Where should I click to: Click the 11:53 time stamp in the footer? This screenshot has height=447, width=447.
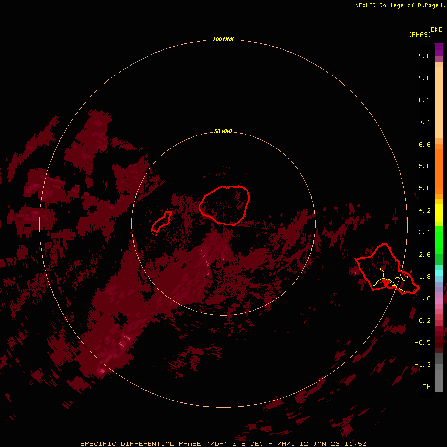356,444
